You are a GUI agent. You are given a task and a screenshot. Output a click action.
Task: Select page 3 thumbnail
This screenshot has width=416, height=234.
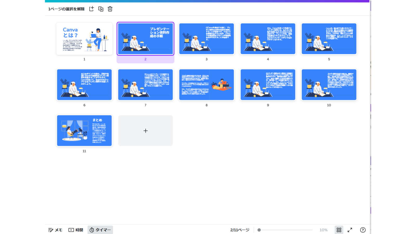tap(206, 38)
